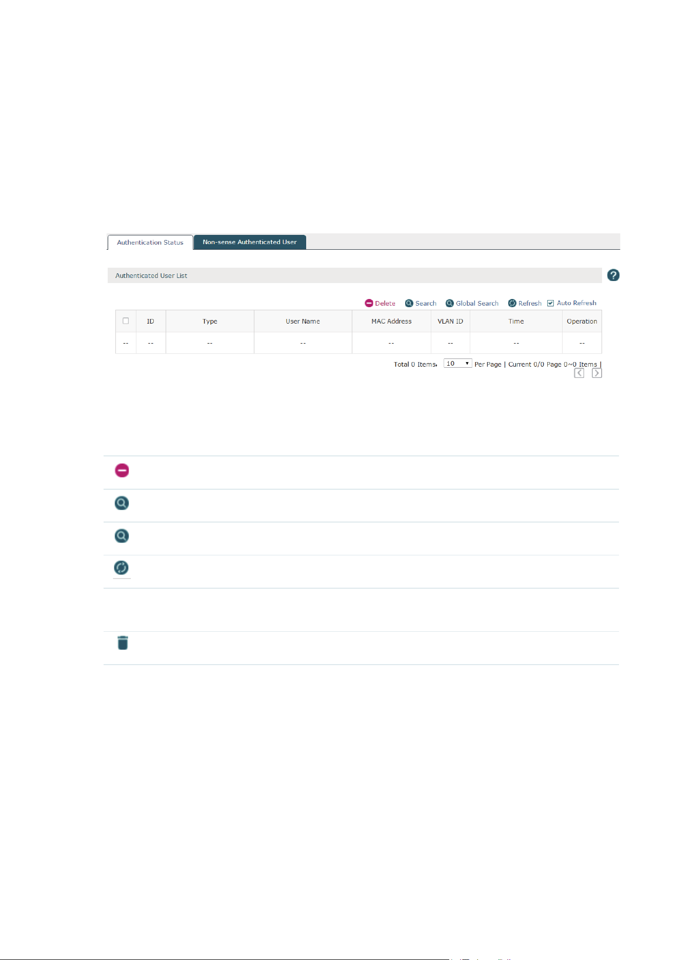
Task: Click the Authenticated User List heading
Action: [x=151, y=276]
